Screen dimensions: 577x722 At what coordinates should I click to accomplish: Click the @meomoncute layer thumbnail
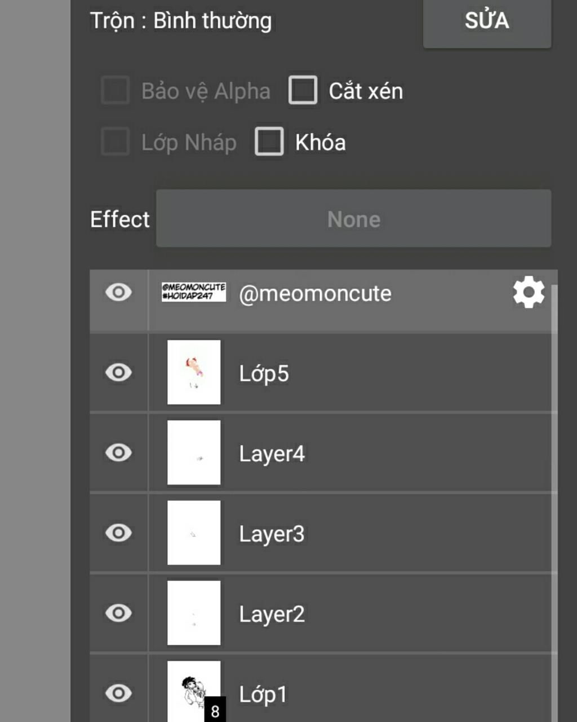pyautogui.click(x=194, y=292)
